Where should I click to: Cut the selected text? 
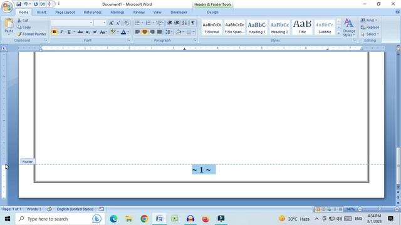(x=23, y=21)
